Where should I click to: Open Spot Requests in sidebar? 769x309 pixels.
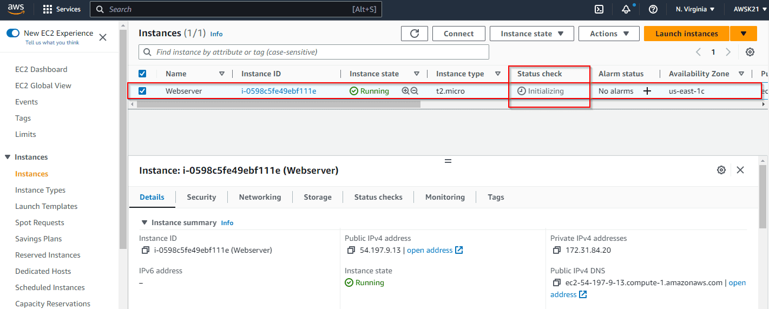coord(40,222)
